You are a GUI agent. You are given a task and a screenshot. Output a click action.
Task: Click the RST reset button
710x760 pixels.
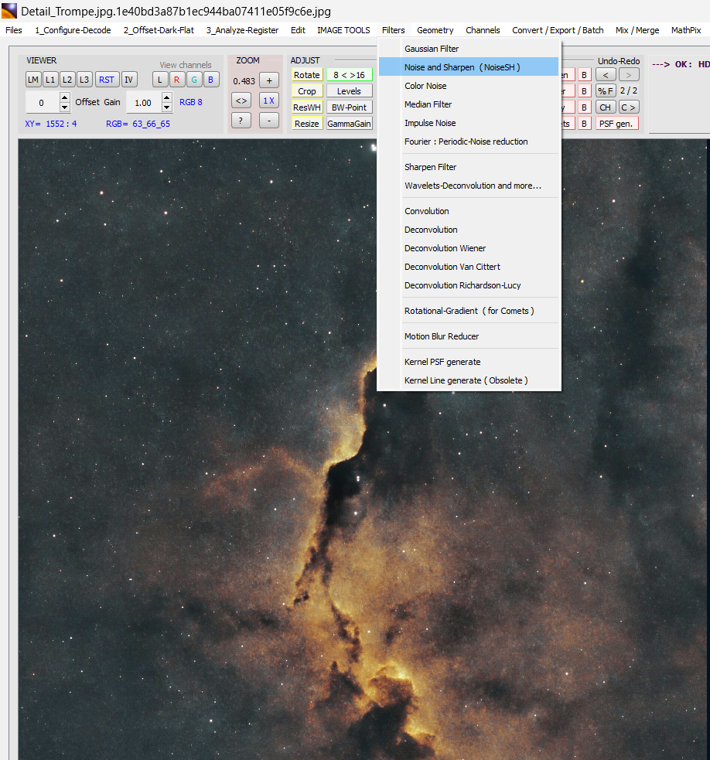tap(107, 80)
